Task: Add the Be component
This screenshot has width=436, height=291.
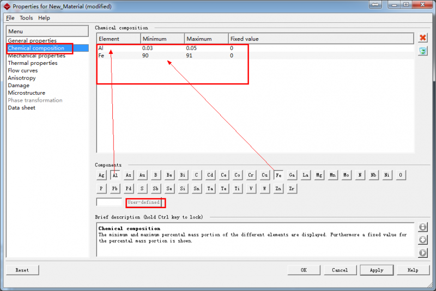Action: 169,175
